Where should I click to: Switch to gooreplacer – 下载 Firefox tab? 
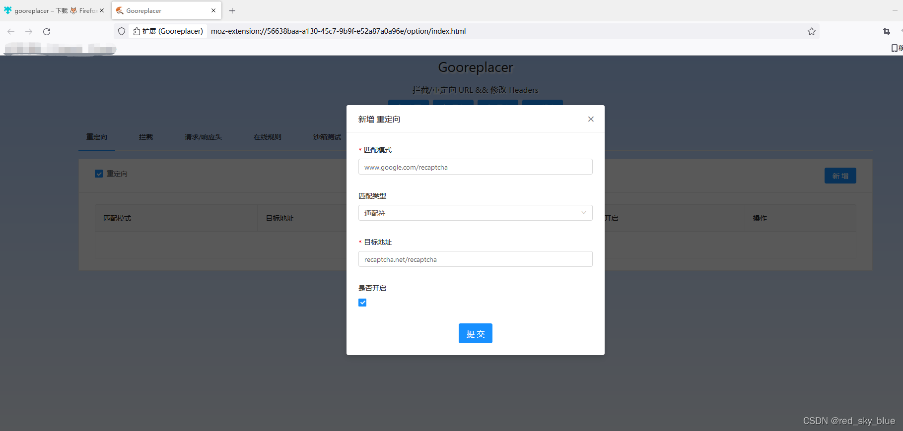pos(55,10)
